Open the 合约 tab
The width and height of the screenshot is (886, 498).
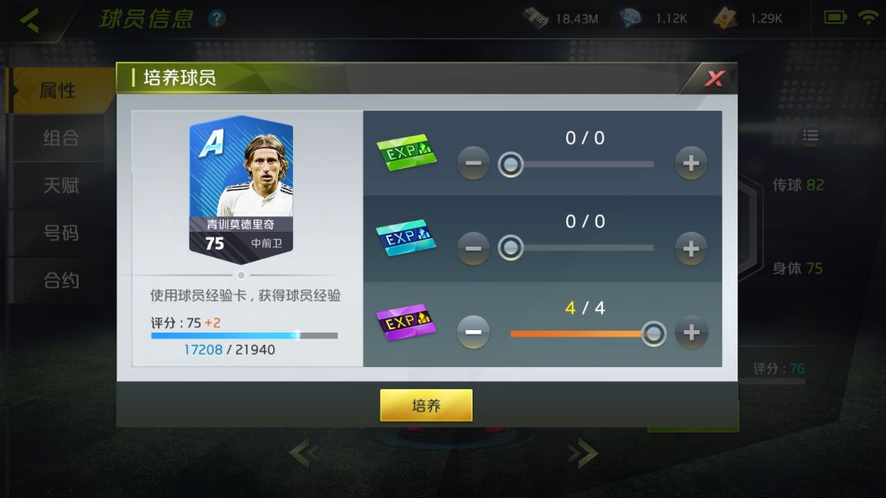tap(61, 280)
